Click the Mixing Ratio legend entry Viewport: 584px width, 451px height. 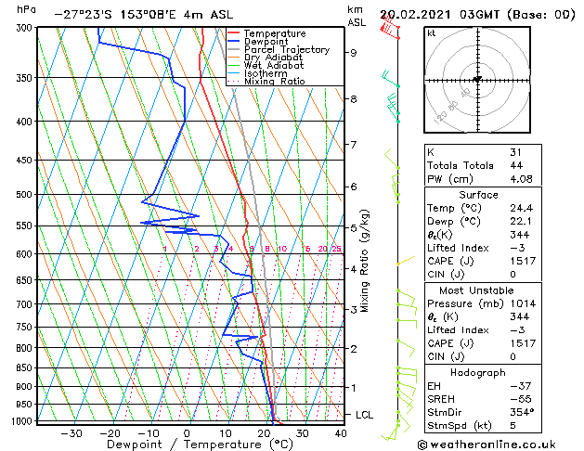(266, 82)
